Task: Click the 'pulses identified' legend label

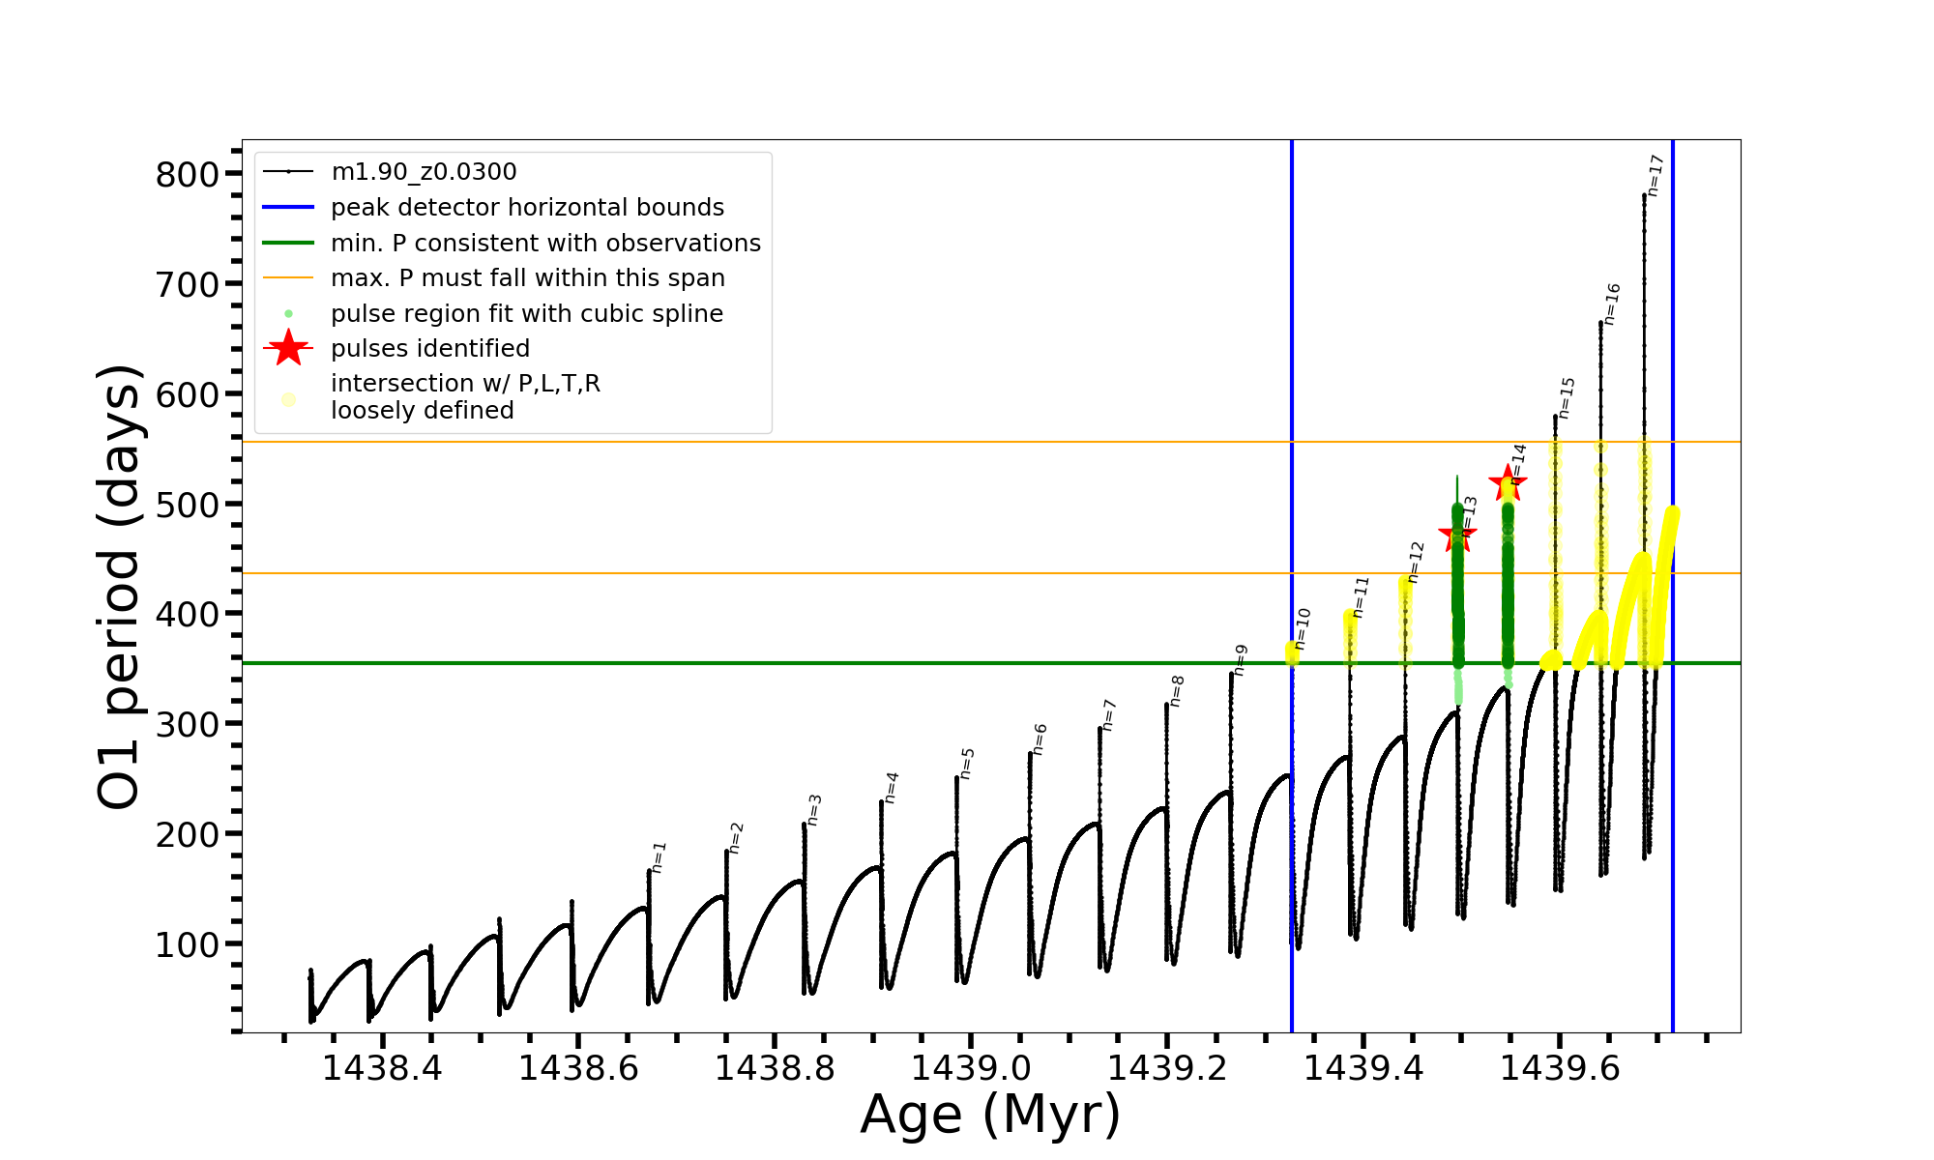Action: click(430, 348)
